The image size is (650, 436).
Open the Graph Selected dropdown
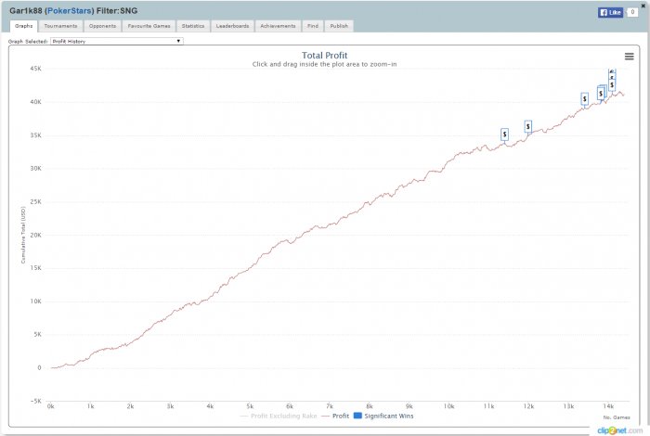(x=116, y=41)
